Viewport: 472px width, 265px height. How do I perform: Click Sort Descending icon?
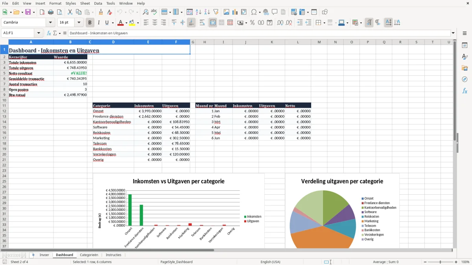(x=207, y=12)
